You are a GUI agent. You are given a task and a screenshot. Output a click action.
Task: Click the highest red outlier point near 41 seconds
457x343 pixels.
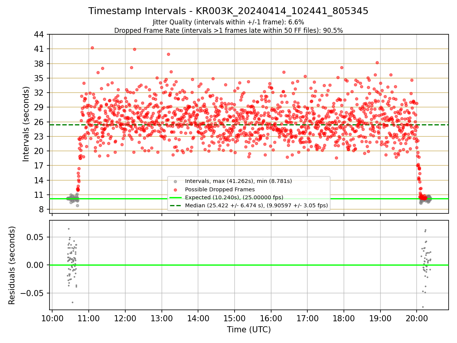pos(92,48)
